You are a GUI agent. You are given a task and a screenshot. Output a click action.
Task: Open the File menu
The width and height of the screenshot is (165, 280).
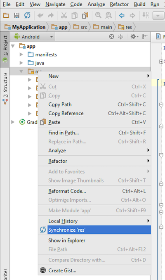[7, 4]
